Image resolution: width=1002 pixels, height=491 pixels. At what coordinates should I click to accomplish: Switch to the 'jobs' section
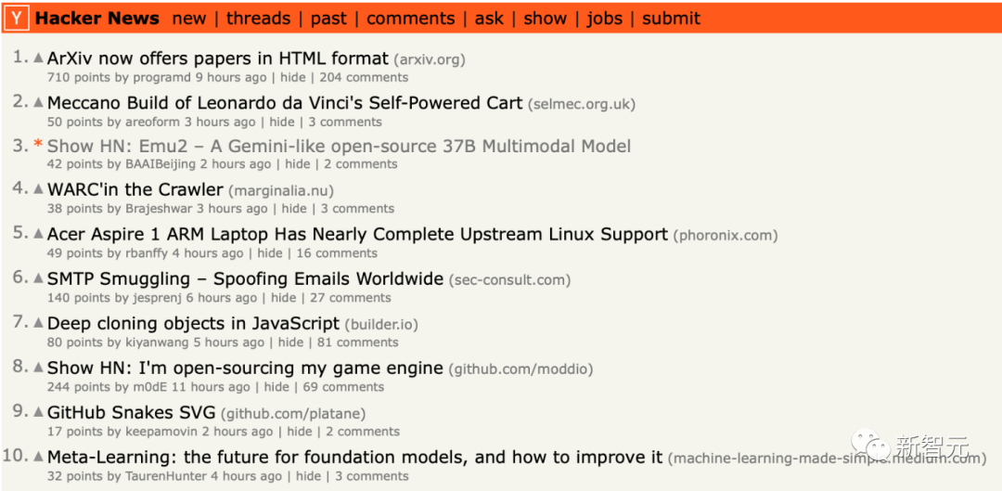coord(603,18)
